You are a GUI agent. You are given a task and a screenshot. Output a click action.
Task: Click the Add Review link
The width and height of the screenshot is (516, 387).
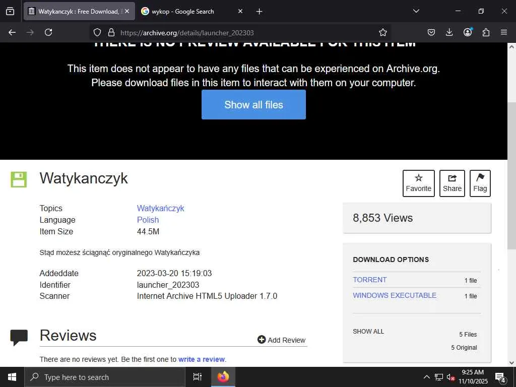[281, 340]
